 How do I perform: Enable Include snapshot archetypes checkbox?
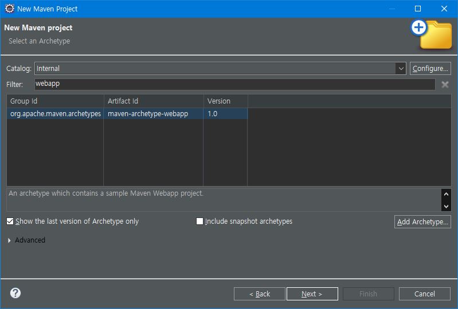click(x=200, y=221)
